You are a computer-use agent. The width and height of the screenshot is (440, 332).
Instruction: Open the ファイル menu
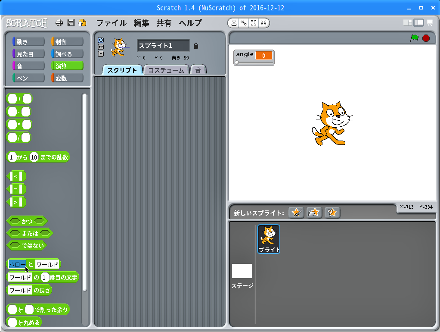112,23
